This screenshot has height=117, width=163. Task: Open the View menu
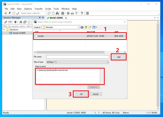pos(19,9)
